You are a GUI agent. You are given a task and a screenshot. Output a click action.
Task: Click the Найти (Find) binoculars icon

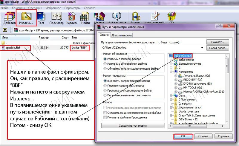[x=85, y=16]
